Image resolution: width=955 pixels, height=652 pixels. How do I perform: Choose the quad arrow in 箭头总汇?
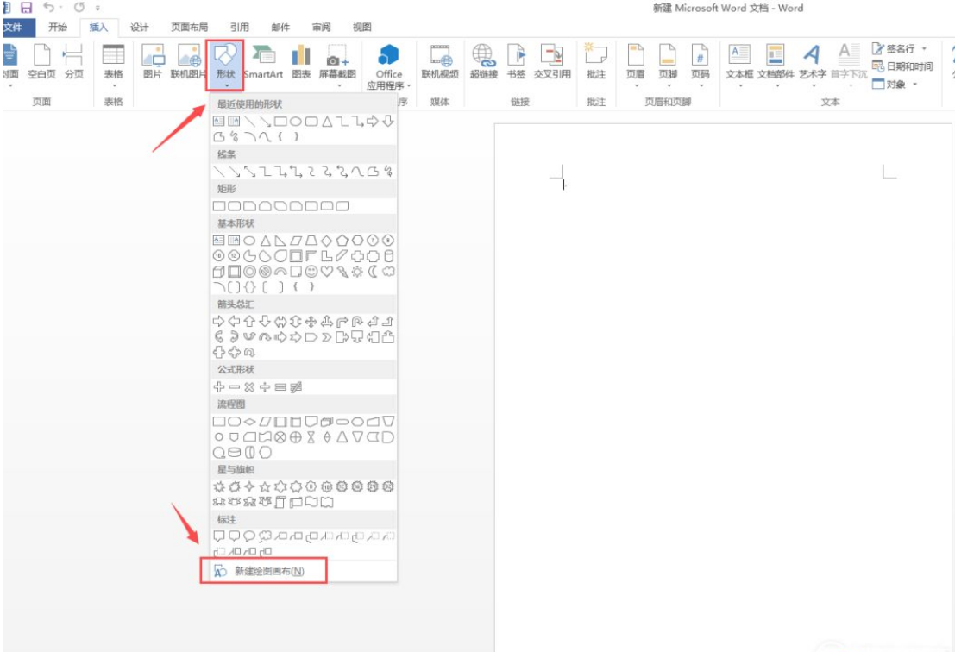click(x=311, y=322)
